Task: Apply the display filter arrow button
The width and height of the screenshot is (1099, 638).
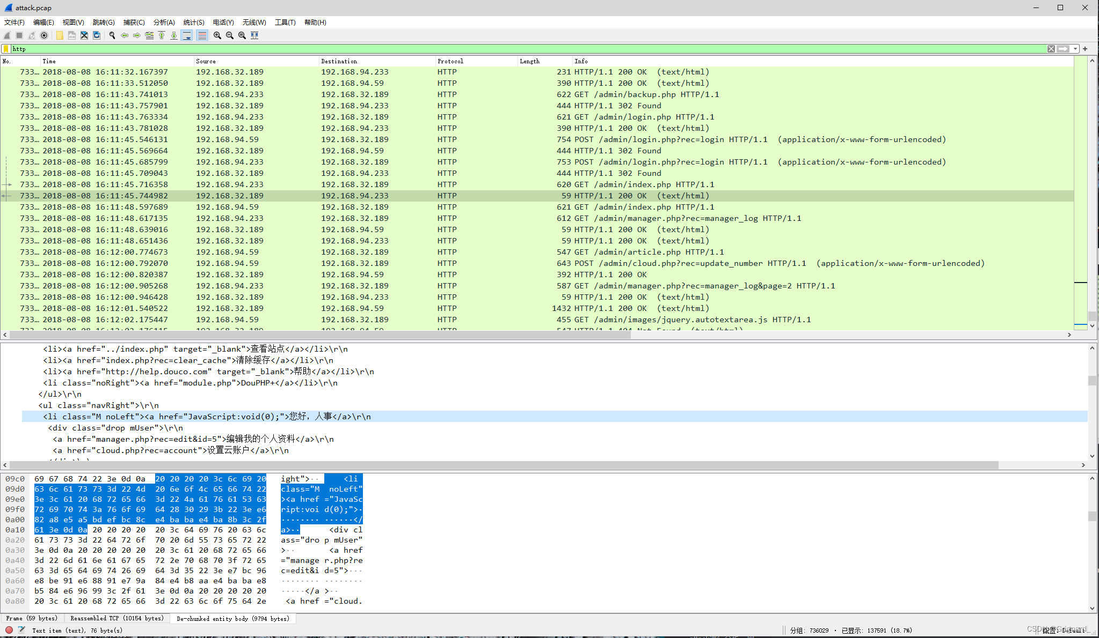Action: point(1063,49)
